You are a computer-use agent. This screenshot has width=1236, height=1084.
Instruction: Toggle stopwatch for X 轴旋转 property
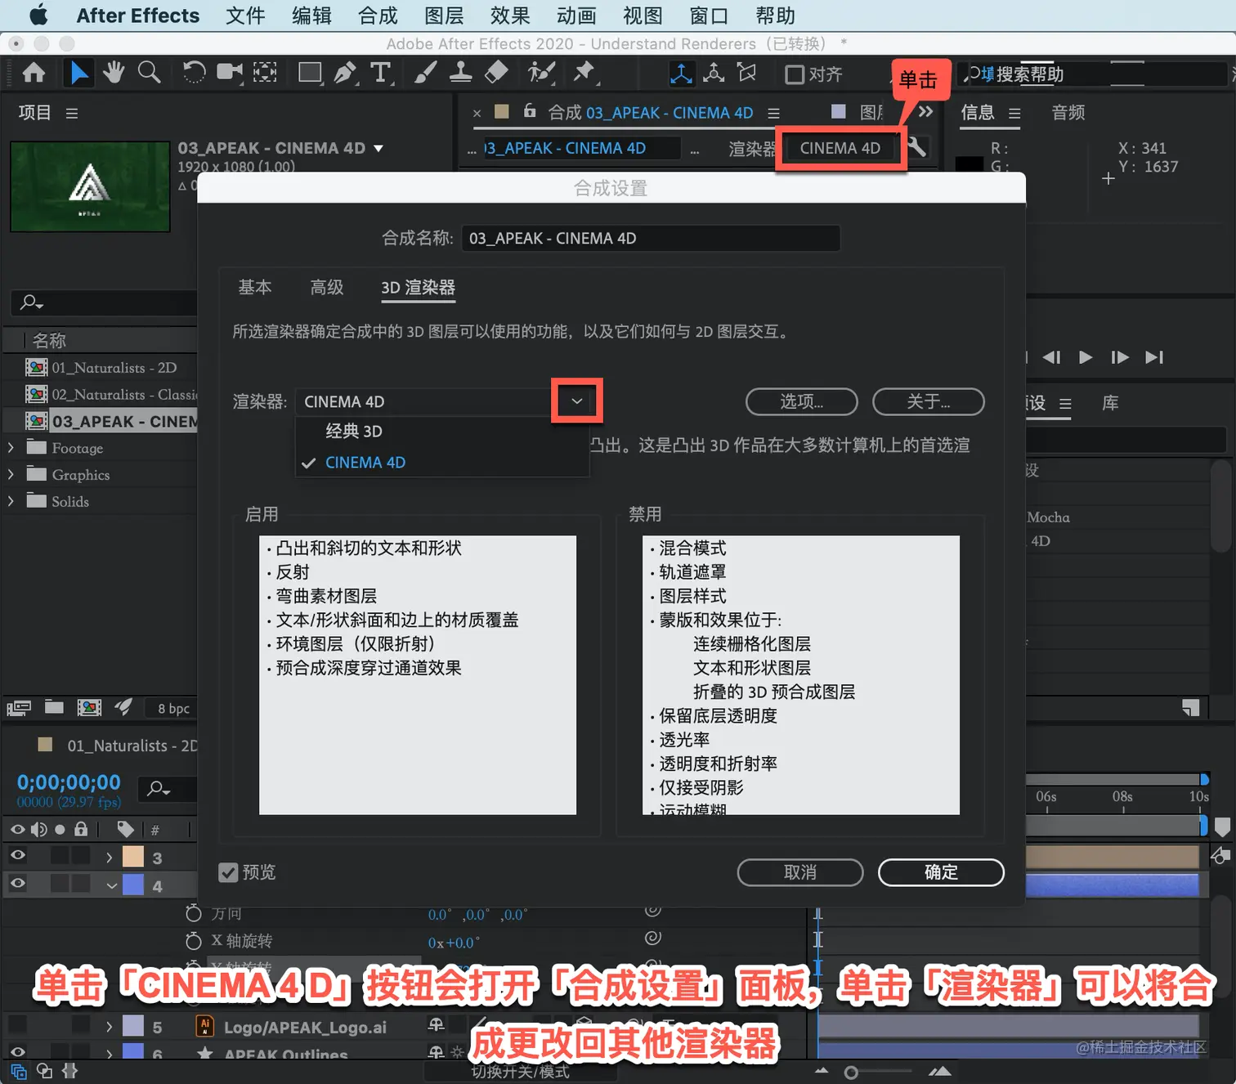click(194, 940)
